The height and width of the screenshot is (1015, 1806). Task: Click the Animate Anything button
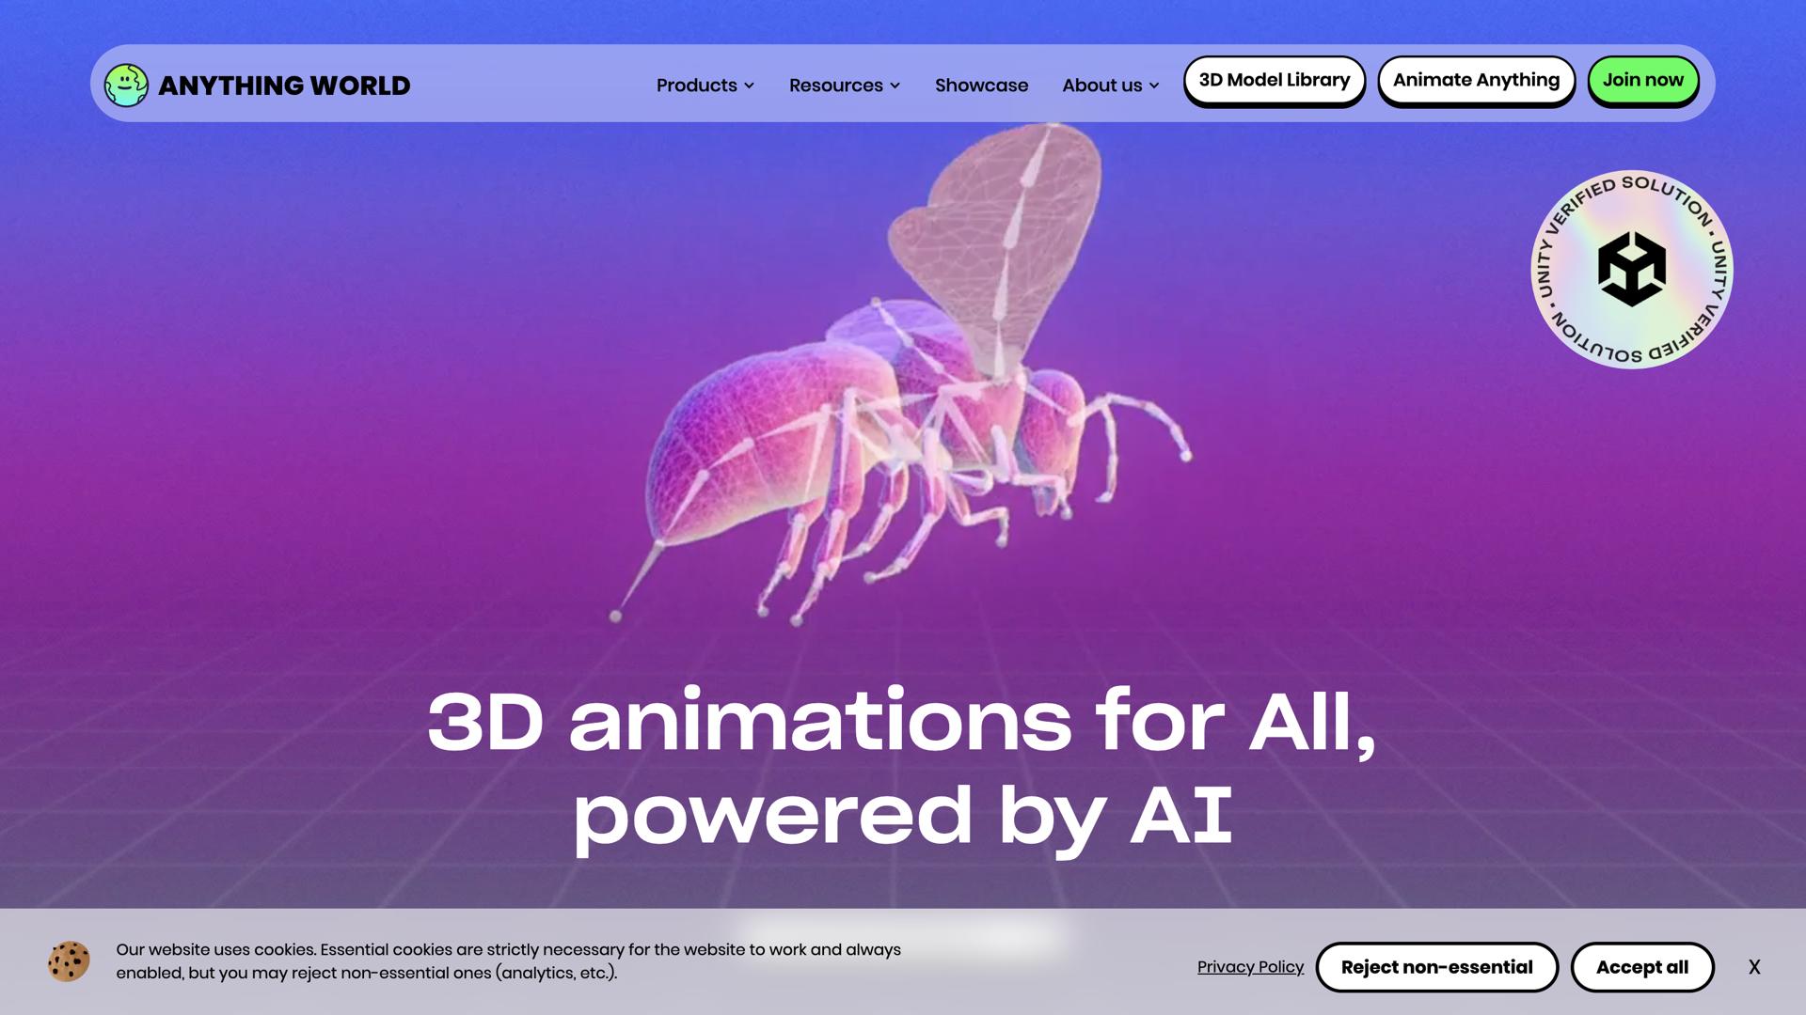point(1476,81)
